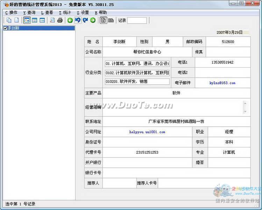Click the kylns@163.com email link

pos(222,83)
